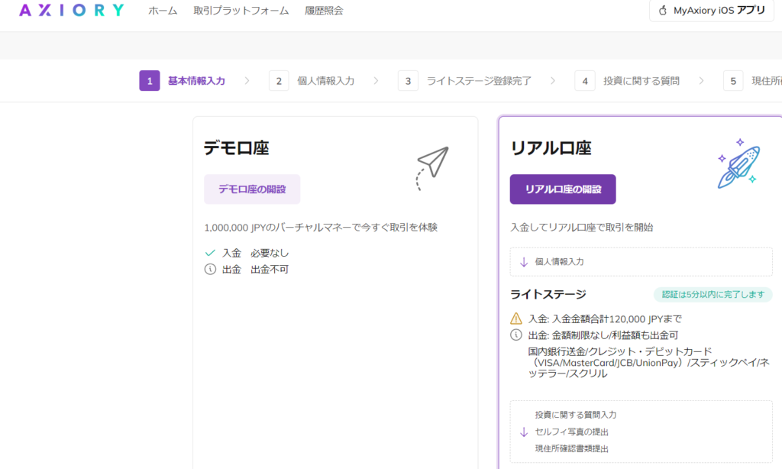Click 入金してリアル口座で取引を開始 text
The height and width of the screenshot is (469, 782).
[x=581, y=228]
